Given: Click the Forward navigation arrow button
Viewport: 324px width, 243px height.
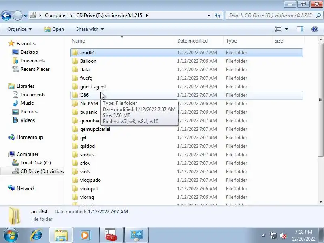Looking at the screenshot, I should (17, 15).
